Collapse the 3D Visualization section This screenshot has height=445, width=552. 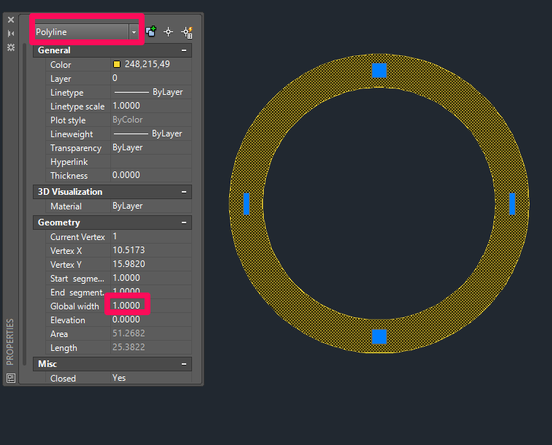[x=184, y=192]
